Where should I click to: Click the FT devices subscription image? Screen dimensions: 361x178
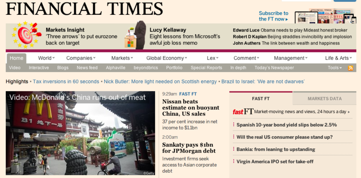tap(325, 16)
